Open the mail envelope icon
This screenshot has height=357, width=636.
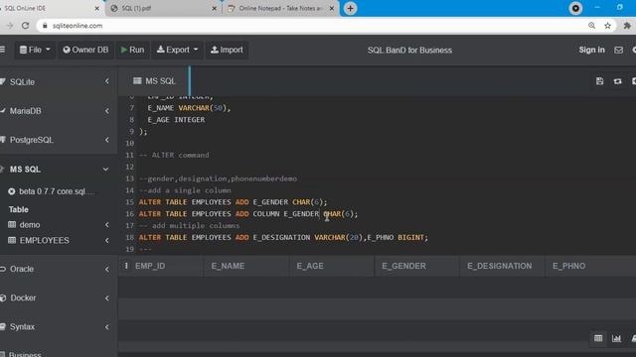click(618, 51)
